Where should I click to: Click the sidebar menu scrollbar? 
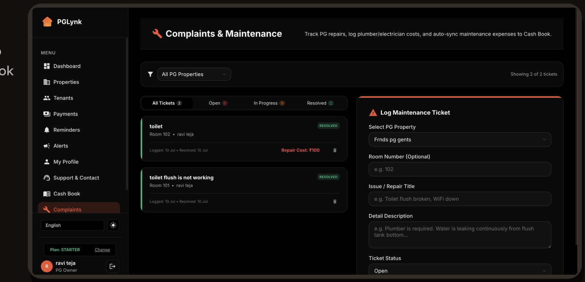point(127,113)
